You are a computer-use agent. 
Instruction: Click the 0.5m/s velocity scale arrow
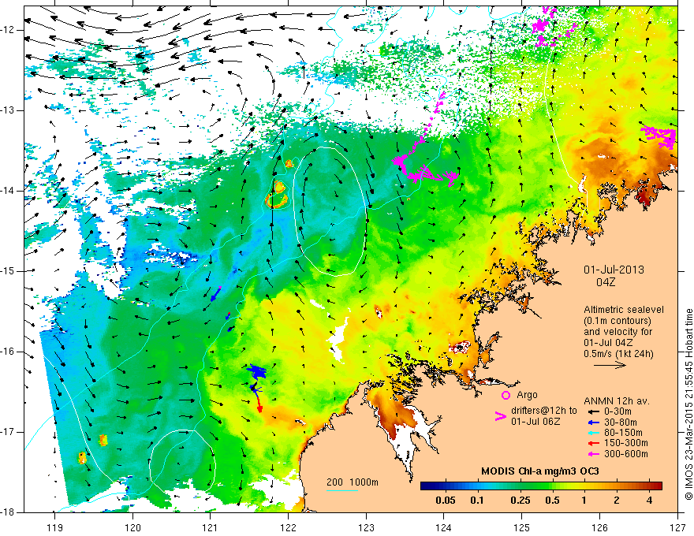click(x=610, y=365)
